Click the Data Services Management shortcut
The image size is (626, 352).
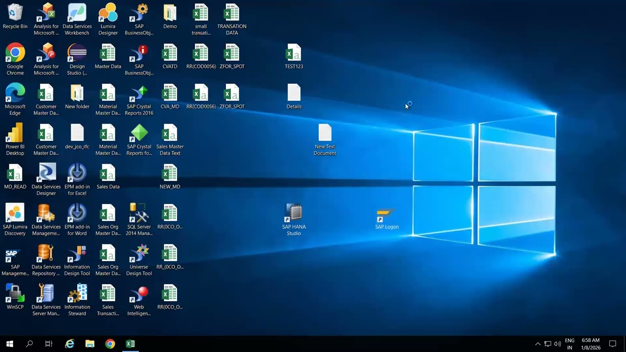(x=46, y=220)
